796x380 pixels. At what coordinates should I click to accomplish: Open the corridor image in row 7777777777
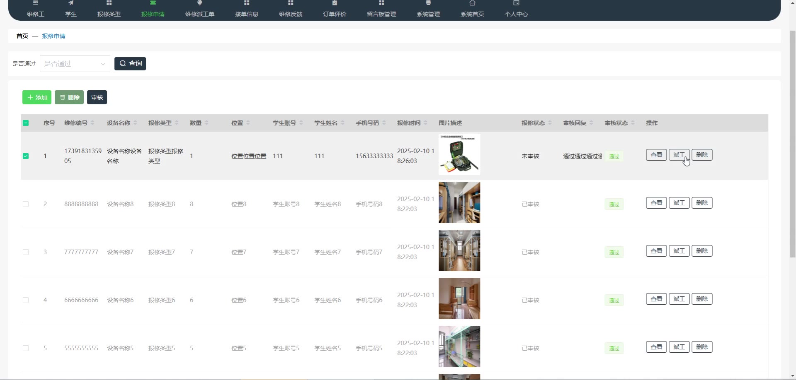[459, 250]
